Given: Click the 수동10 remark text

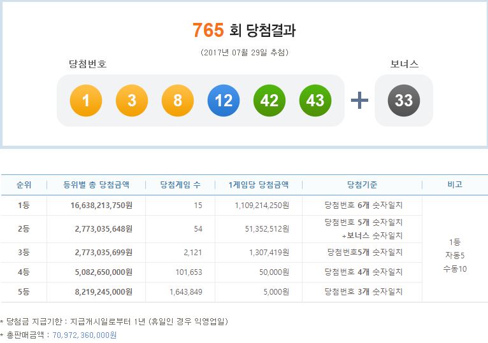Looking at the screenshot, I should (x=455, y=269).
